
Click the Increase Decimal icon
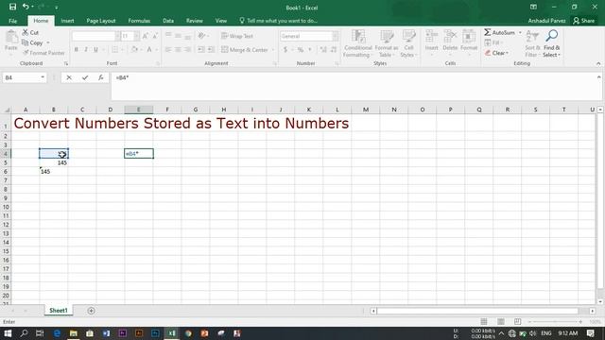[x=323, y=50]
